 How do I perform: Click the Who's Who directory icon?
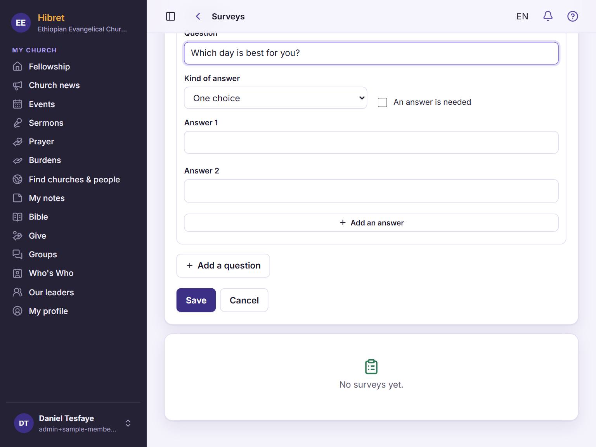pyautogui.click(x=17, y=273)
